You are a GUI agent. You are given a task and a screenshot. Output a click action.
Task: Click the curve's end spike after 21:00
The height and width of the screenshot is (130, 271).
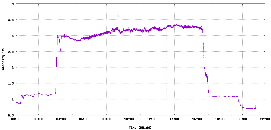(256, 107)
